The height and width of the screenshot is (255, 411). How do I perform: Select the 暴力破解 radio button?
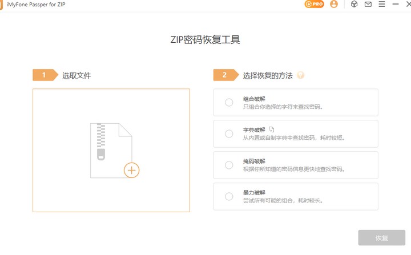pyautogui.click(x=229, y=197)
